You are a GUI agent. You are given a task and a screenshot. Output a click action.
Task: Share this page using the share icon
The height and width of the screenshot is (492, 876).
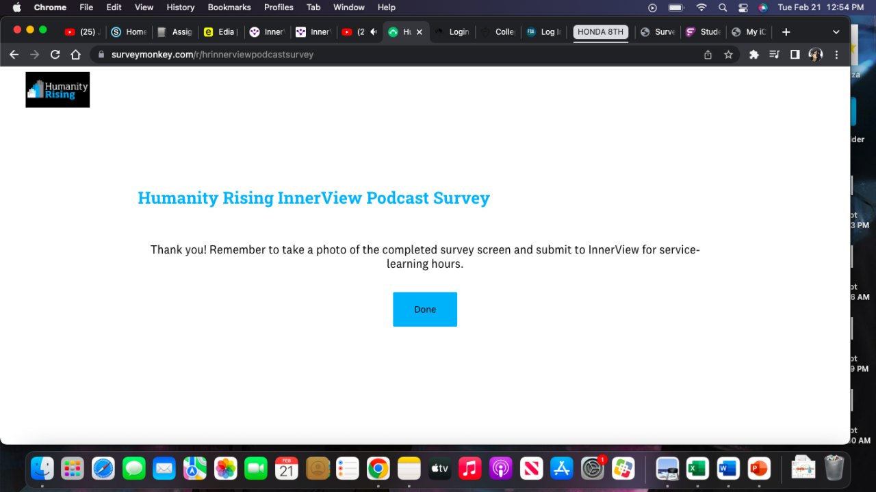[x=708, y=55]
